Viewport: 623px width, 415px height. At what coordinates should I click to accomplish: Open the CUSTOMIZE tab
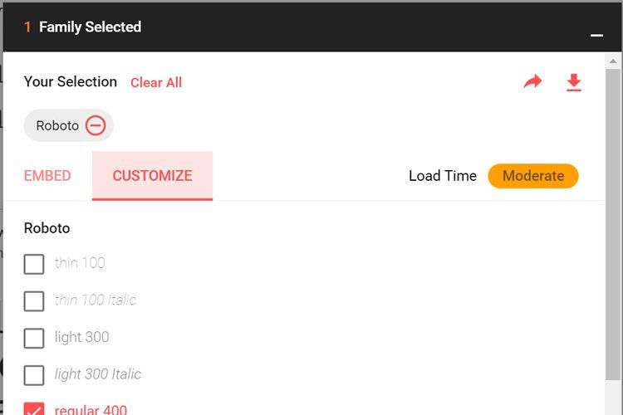[x=152, y=176]
